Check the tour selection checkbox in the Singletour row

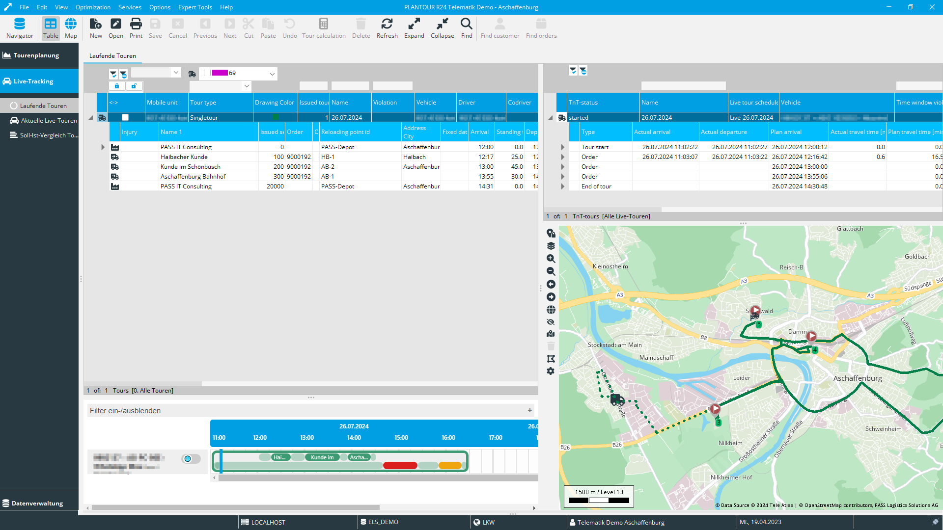(x=126, y=117)
